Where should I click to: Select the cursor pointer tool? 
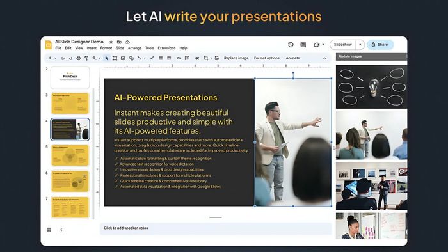tap(107, 58)
